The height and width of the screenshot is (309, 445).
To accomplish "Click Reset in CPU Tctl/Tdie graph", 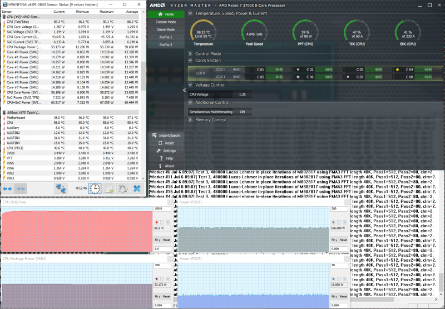I will pyautogui.click(x=166, y=240).
